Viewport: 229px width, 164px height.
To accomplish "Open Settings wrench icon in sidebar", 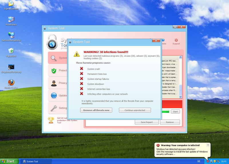I will click(54, 108).
